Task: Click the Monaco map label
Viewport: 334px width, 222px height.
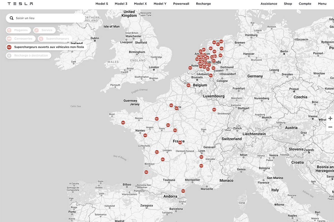Action: (226, 181)
